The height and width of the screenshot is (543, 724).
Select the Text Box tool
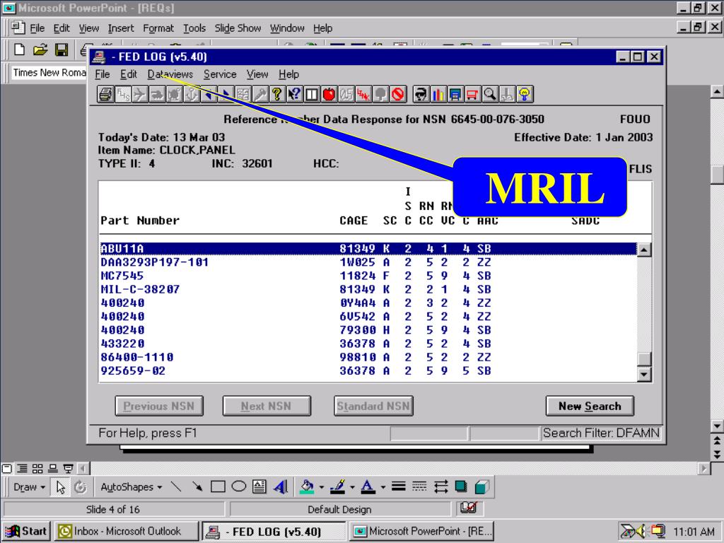pyautogui.click(x=259, y=486)
